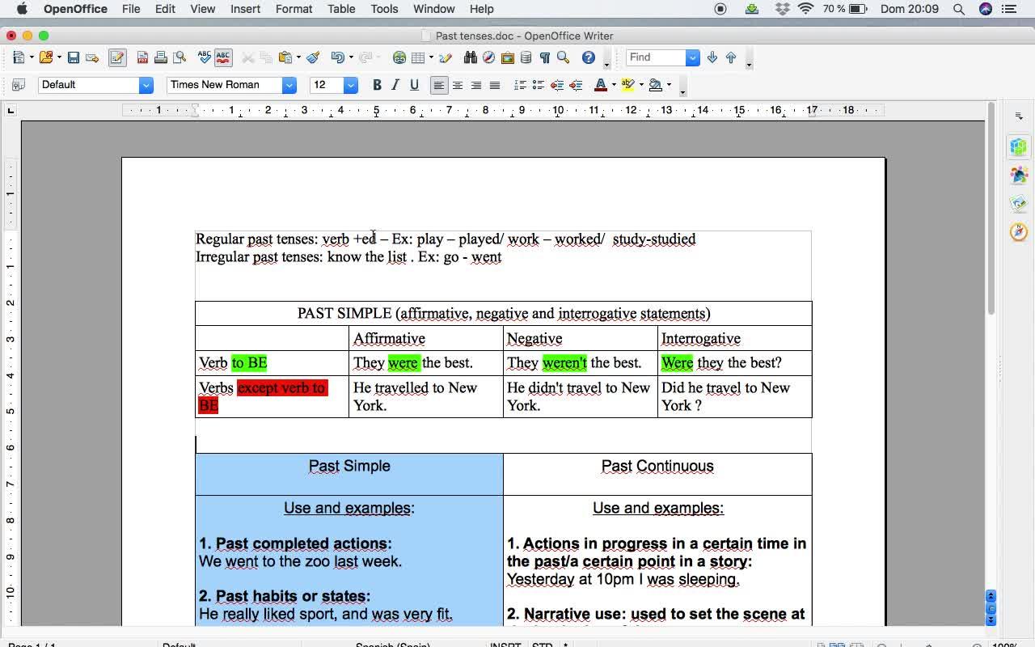Open the Insert menu
Image resolution: width=1035 pixels, height=647 pixels.
coord(245,9)
